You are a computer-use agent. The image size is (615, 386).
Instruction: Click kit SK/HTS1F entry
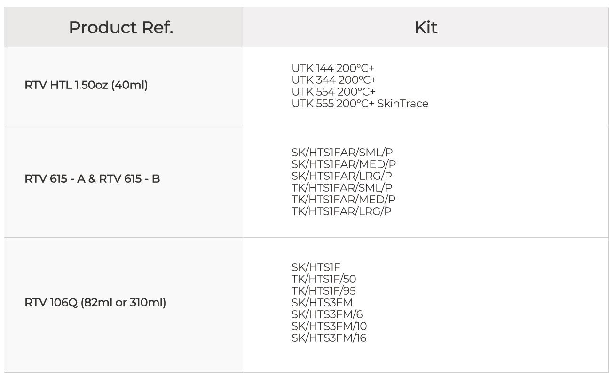click(315, 268)
